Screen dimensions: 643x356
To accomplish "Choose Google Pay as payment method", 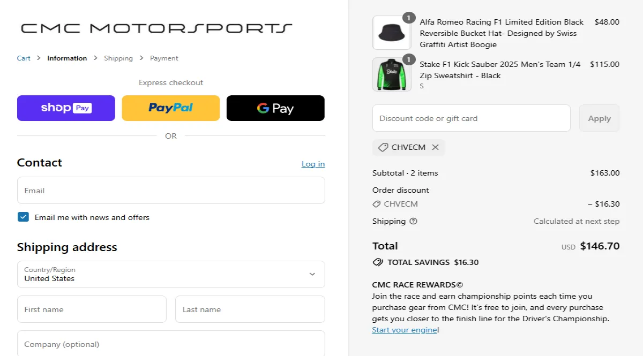I will coord(275,108).
